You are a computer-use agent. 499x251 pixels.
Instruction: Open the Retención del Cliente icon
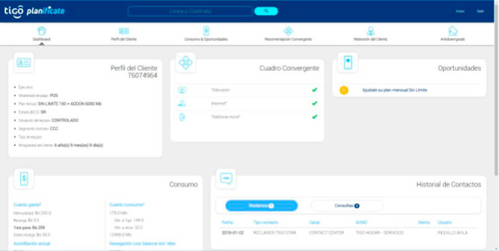(370, 31)
